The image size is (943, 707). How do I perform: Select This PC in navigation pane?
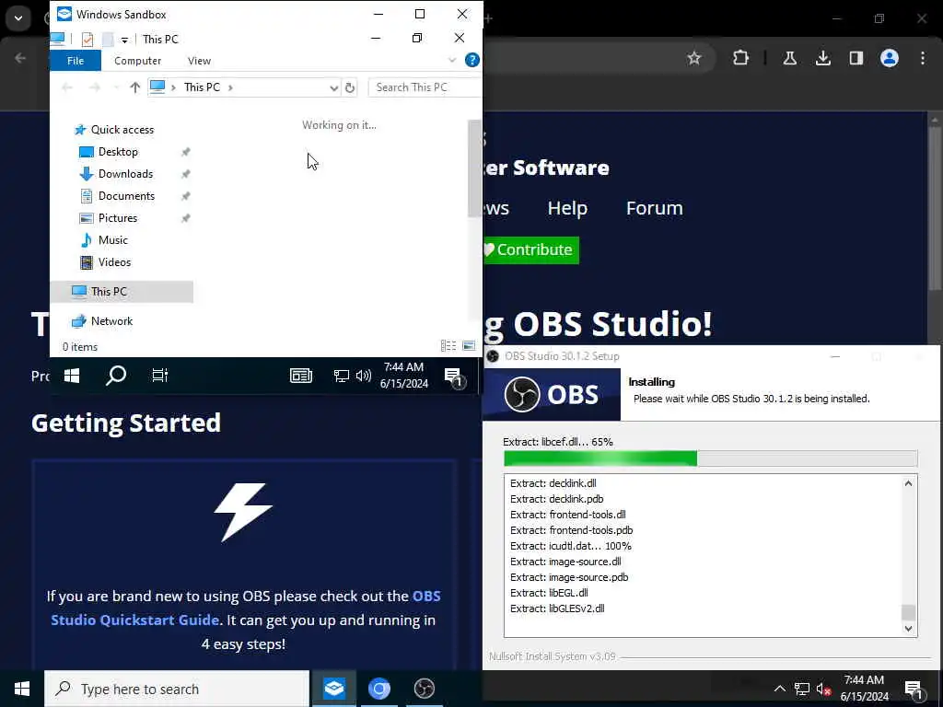click(x=122, y=292)
